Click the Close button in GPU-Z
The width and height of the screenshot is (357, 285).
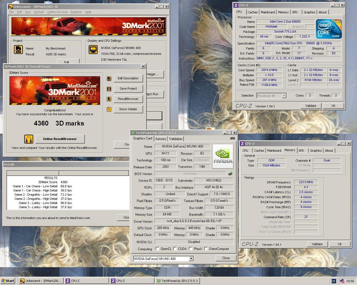[x=226, y=258]
